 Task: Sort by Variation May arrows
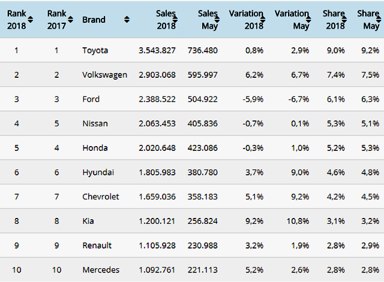pyautogui.click(x=314, y=20)
